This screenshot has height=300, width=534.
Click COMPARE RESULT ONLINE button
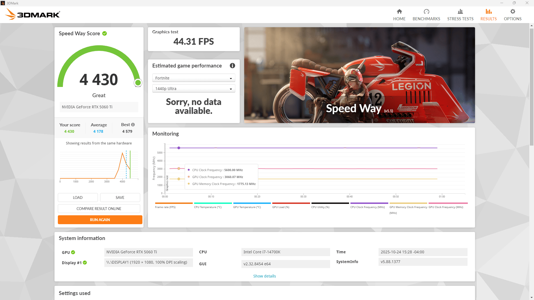(x=99, y=209)
